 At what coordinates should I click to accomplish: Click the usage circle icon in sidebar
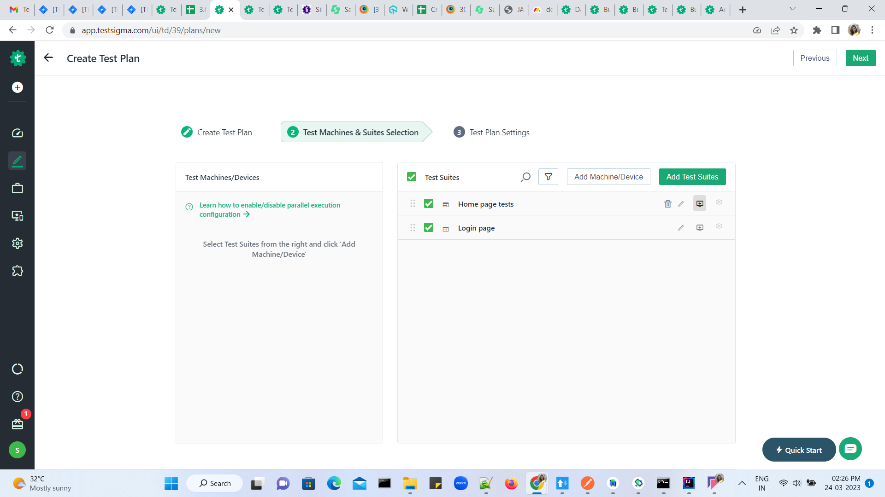[x=18, y=369]
